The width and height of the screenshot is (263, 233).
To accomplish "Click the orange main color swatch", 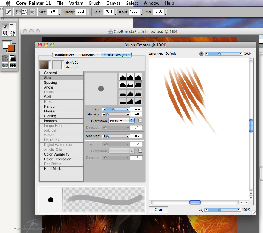I will pos(11,48).
